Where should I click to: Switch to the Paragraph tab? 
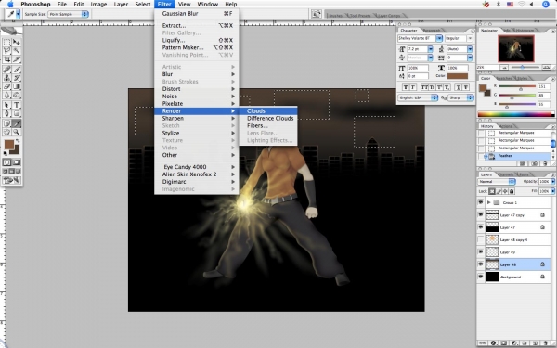(x=432, y=31)
